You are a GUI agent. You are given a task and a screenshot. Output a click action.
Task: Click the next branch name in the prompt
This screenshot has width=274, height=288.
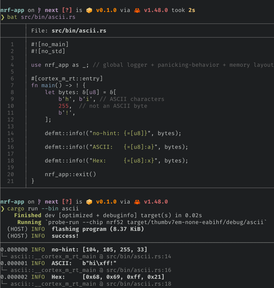tap(51, 10)
